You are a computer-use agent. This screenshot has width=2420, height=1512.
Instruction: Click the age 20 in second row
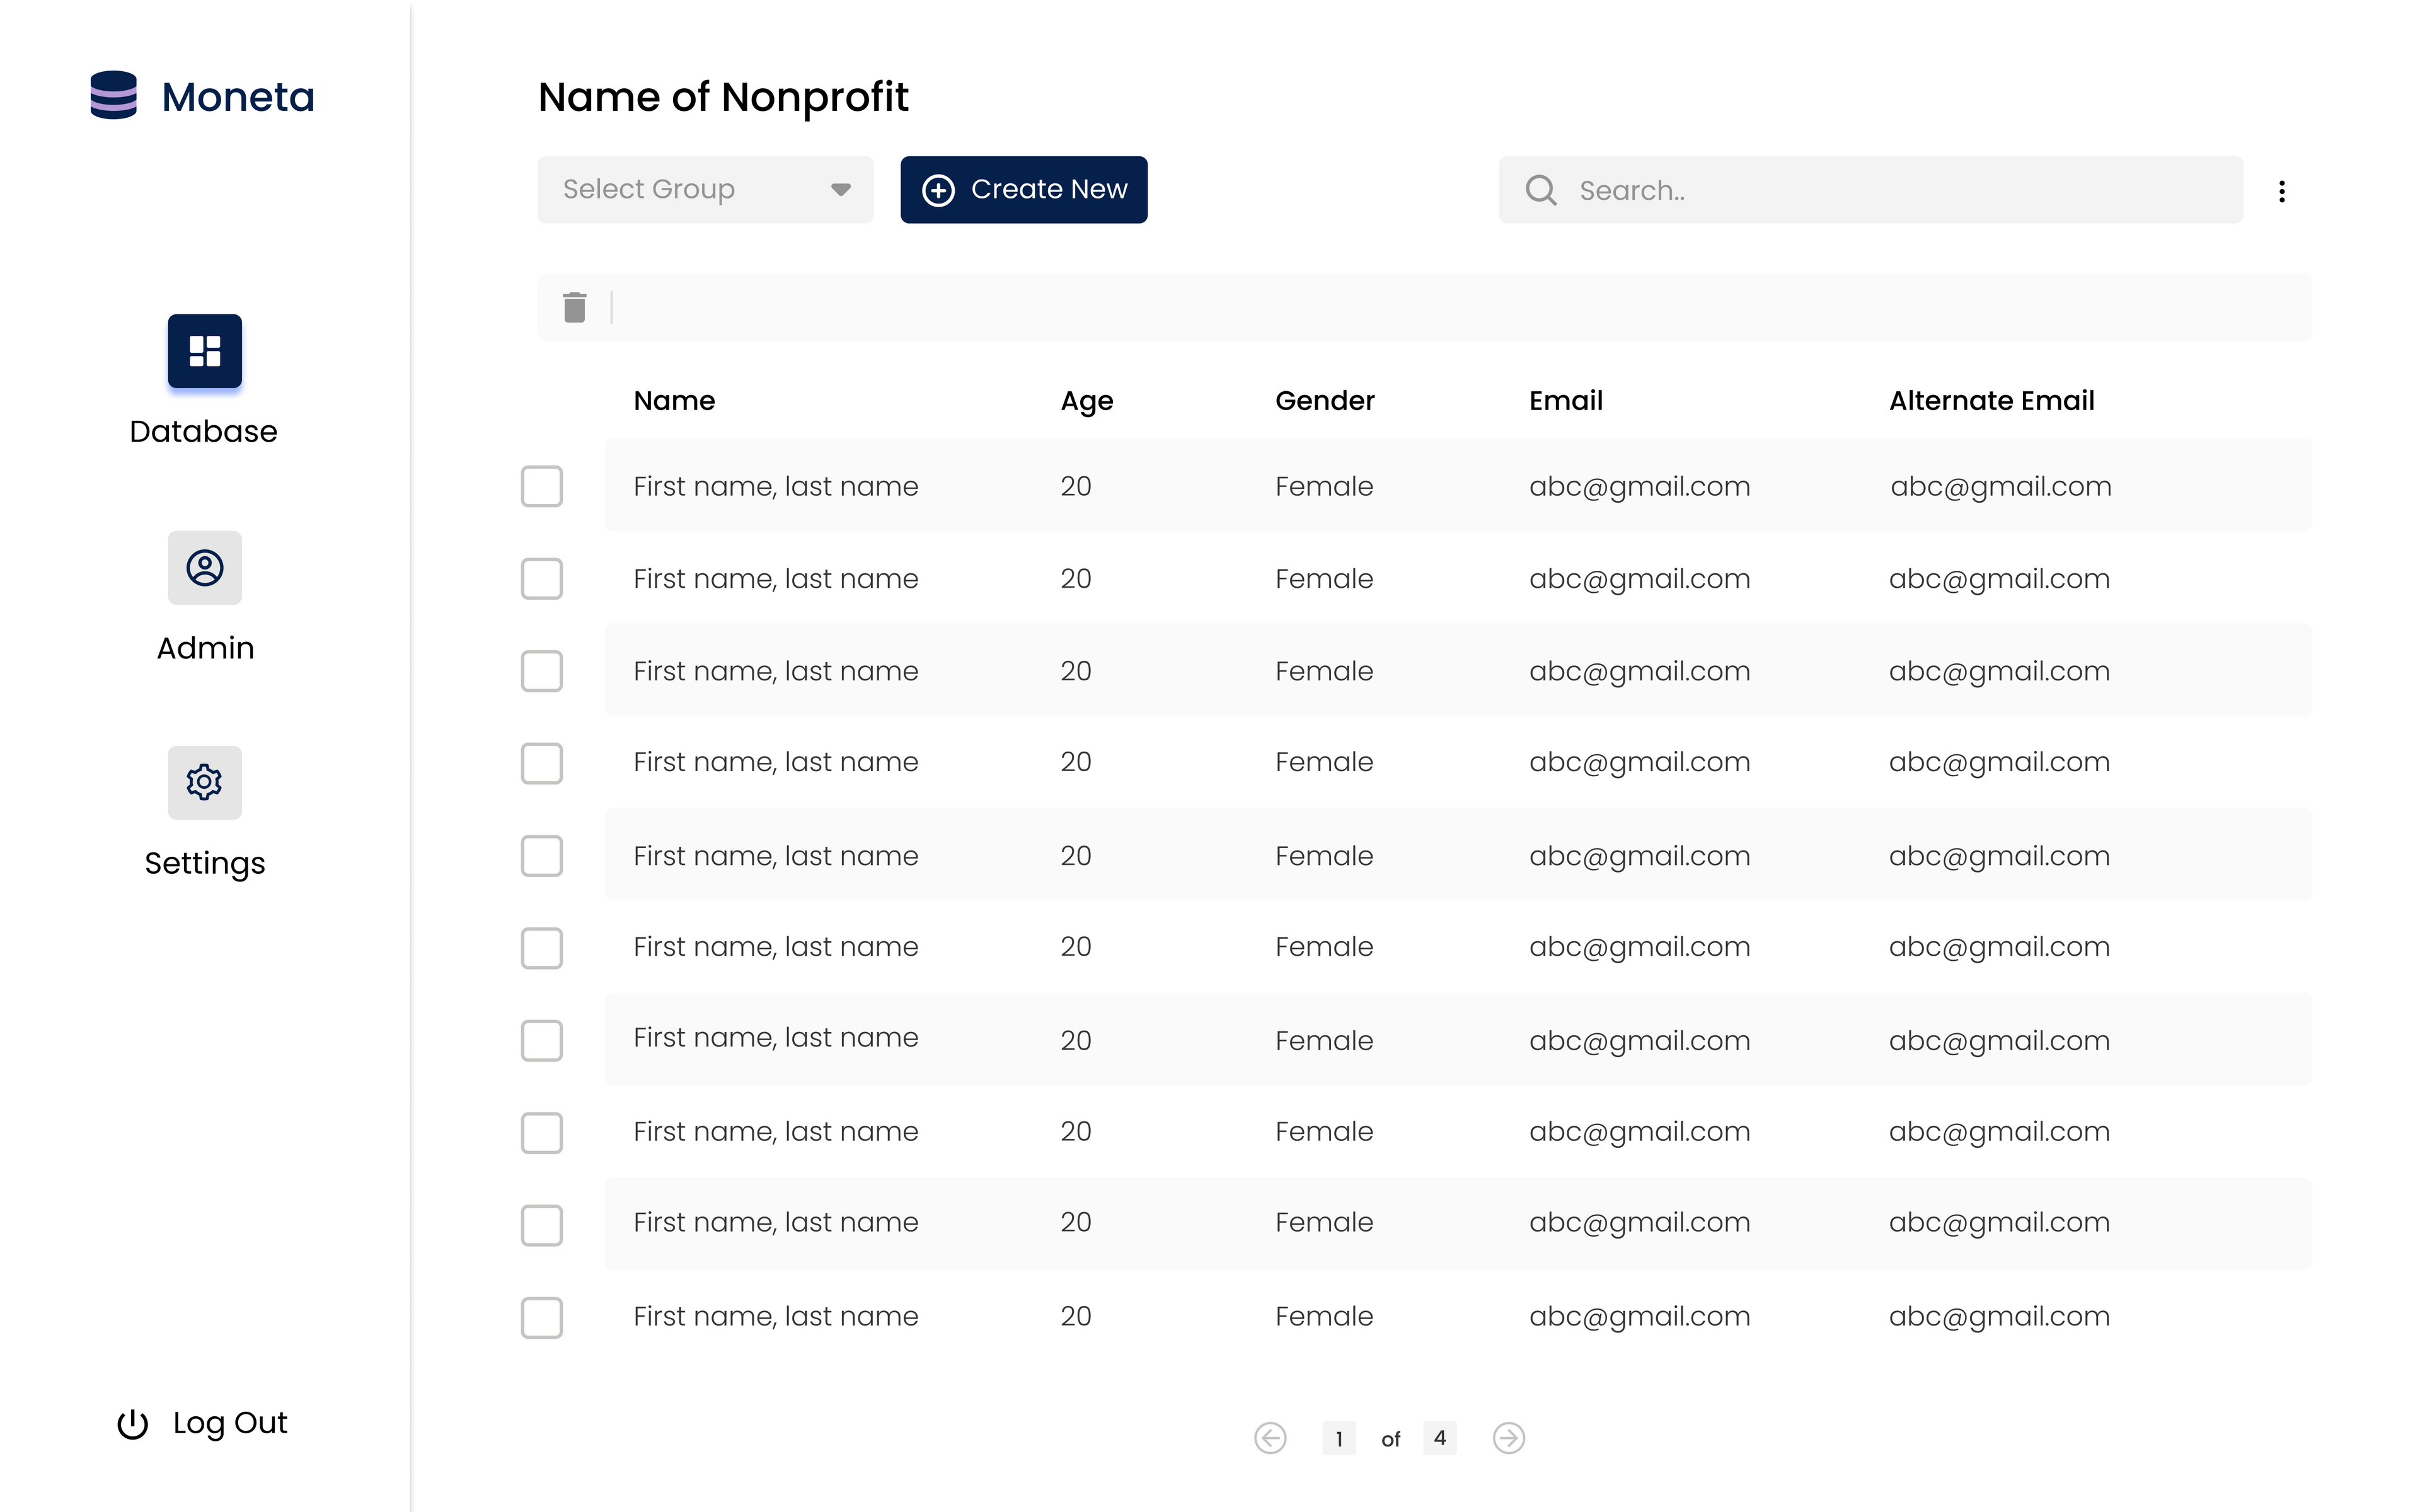tap(1076, 579)
